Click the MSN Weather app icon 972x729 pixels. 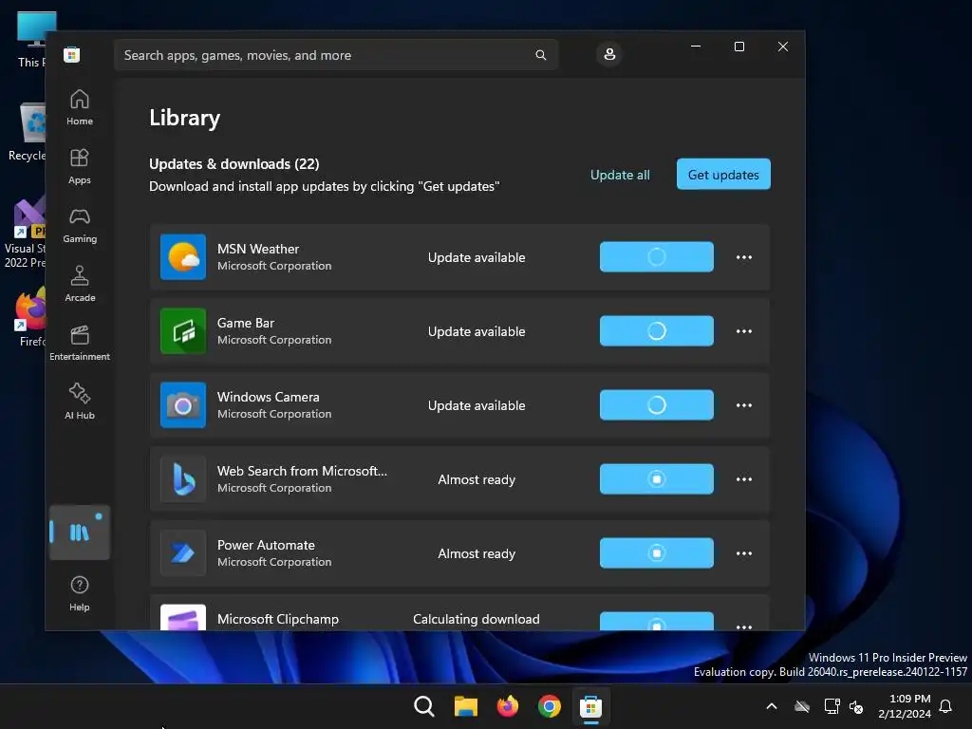(183, 256)
